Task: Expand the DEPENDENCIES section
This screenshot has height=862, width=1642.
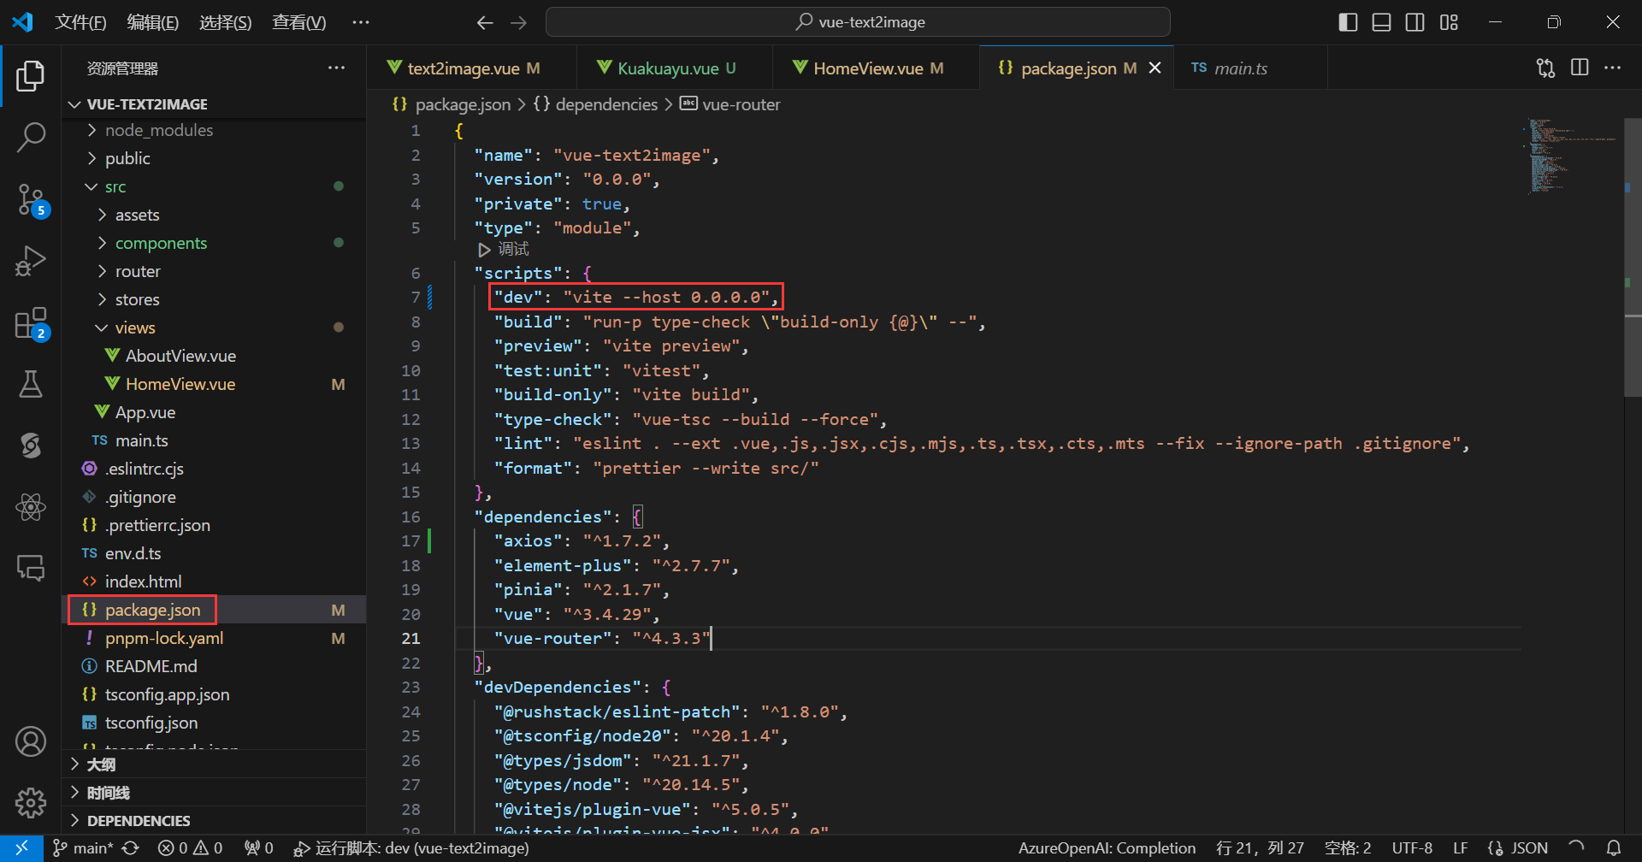Action: [214, 821]
